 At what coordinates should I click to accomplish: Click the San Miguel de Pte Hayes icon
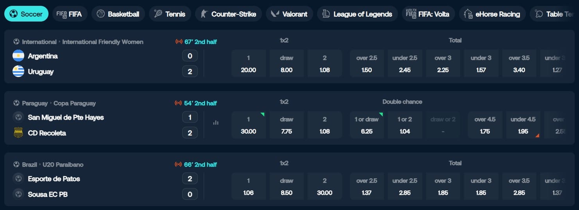coord(18,117)
